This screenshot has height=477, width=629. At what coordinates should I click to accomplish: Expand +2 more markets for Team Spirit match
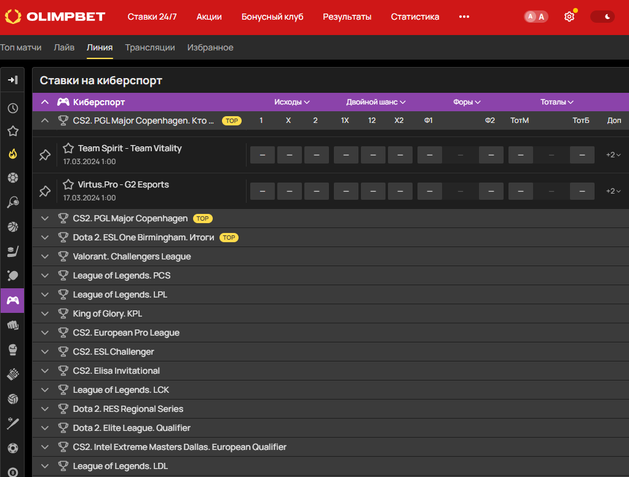[613, 155]
